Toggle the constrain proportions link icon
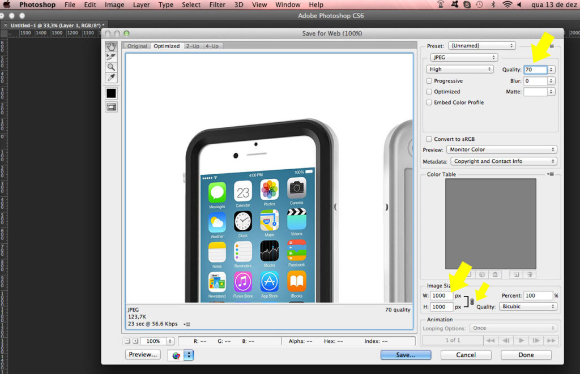The height and width of the screenshot is (374, 580). [x=472, y=302]
